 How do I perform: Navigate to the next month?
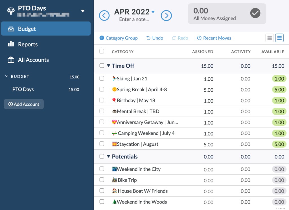pyautogui.click(x=167, y=16)
